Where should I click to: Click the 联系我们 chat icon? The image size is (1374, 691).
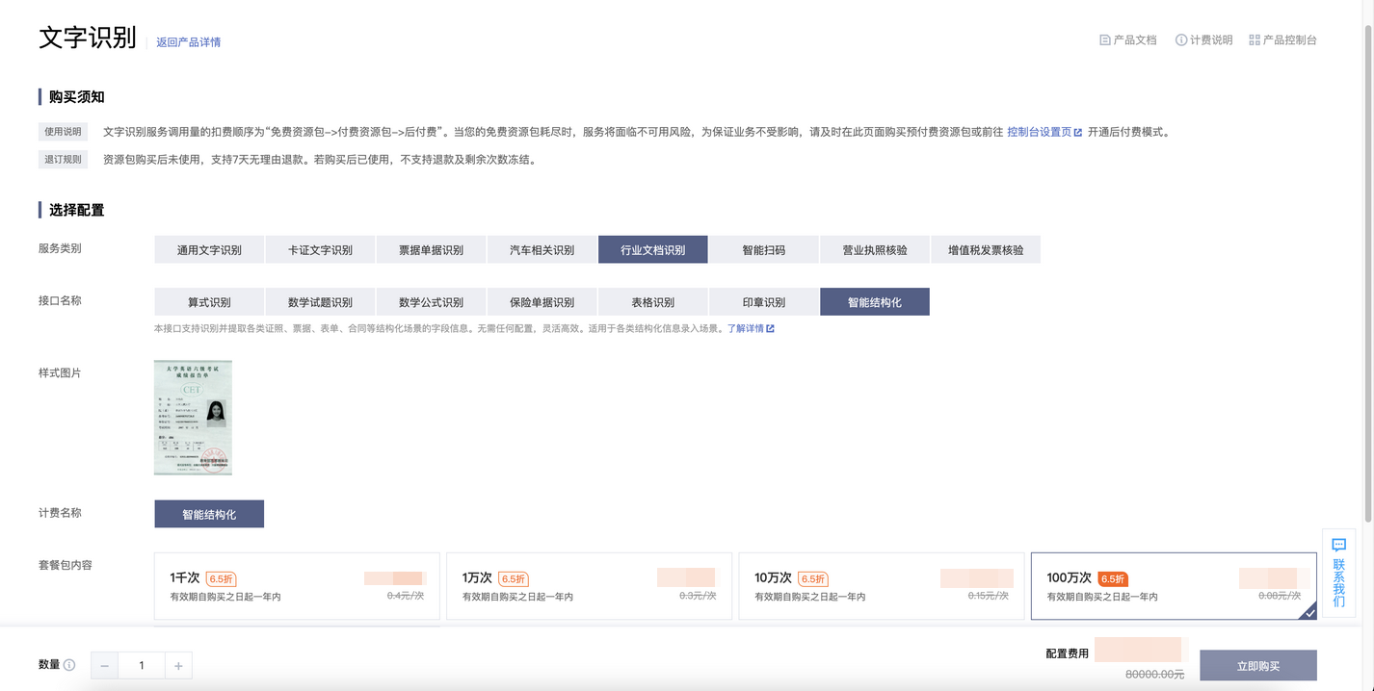pyautogui.click(x=1338, y=545)
